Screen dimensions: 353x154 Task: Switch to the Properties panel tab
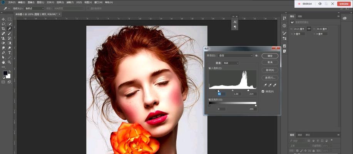point(292,16)
